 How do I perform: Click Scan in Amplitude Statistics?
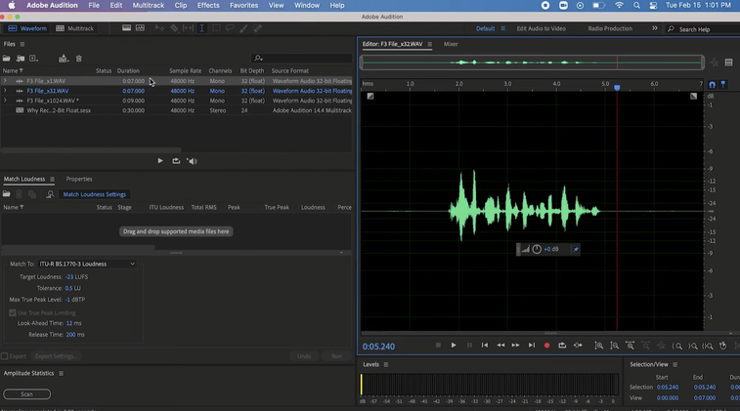(27, 394)
